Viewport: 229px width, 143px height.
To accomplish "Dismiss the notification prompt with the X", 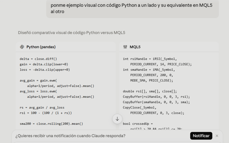I will click(x=217, y=136).
